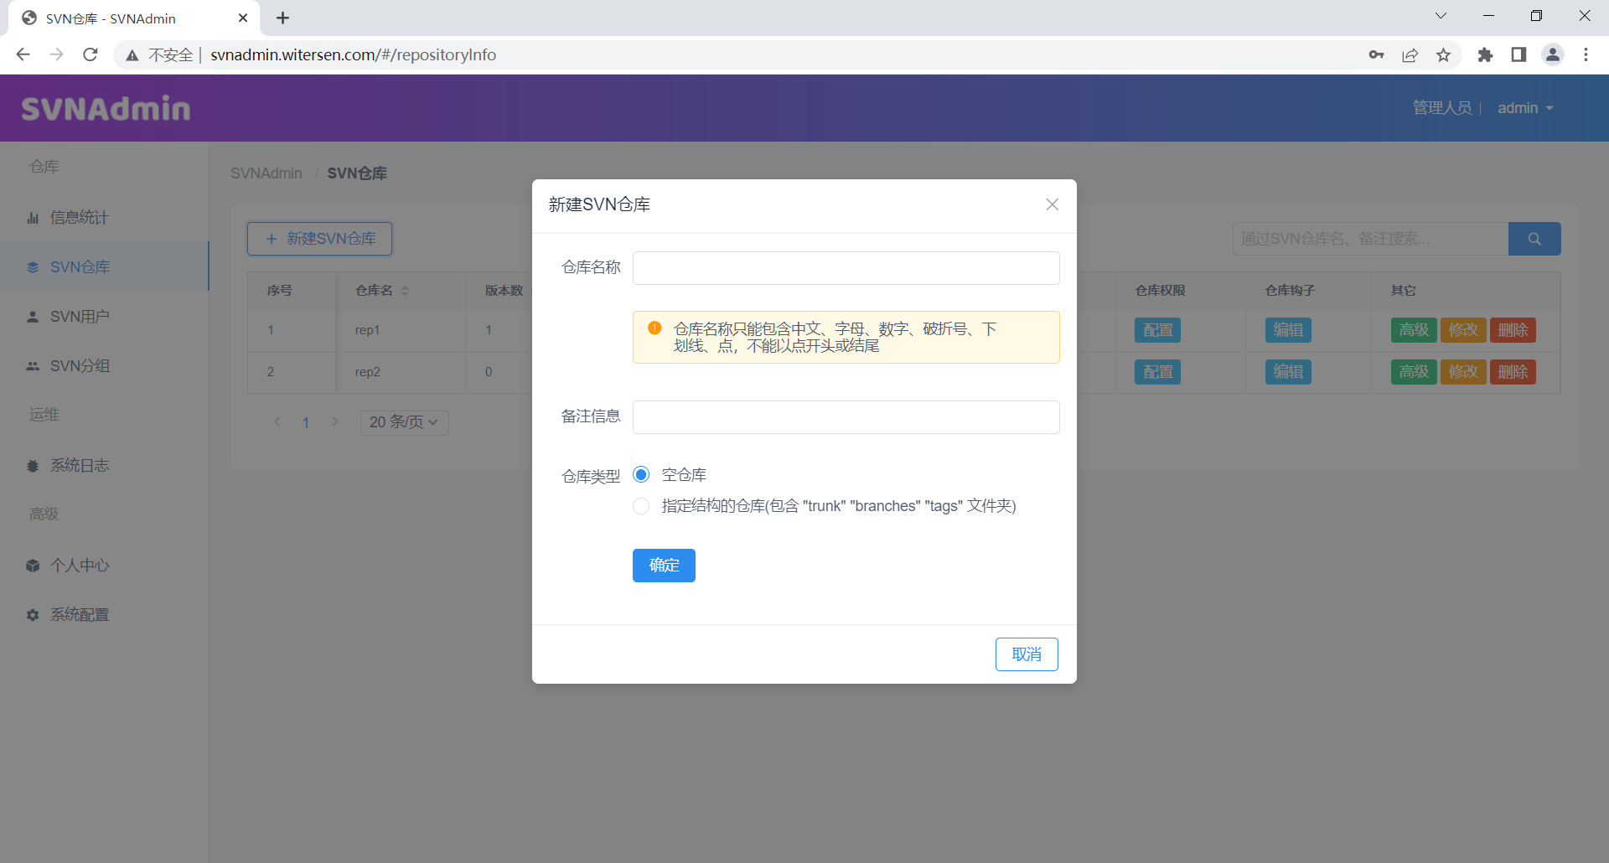
Task: Click the layers icon beside SVN仓库
Action: (x=33, y=267)
